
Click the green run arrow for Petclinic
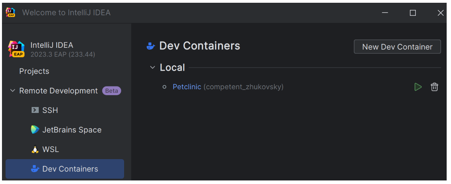418,87
